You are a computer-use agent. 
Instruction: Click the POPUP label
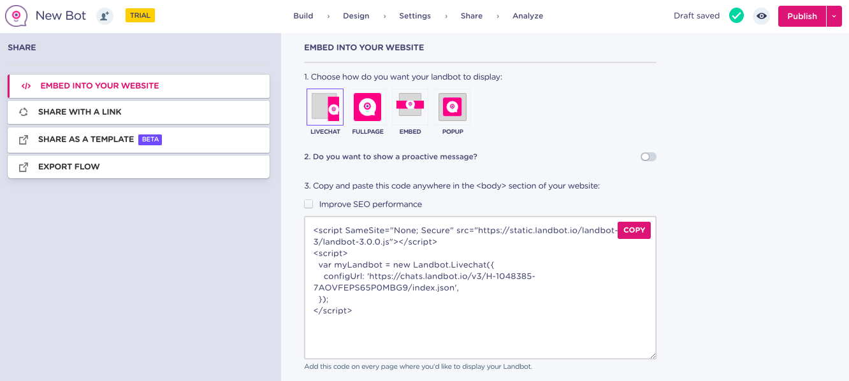pos(453,132)
